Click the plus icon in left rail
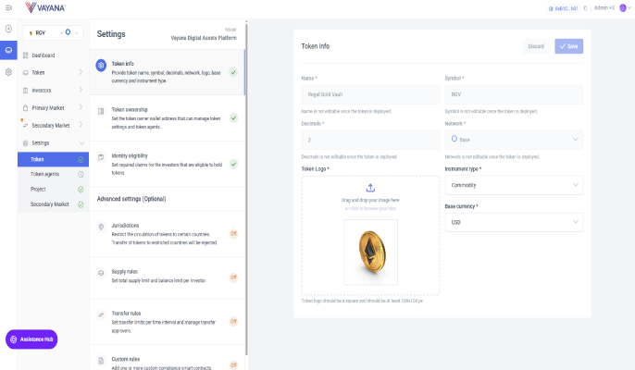 (x=8, y=29)
